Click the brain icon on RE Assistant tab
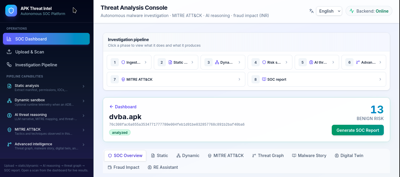The width and height of the screenshot is (400, 177). (x=150, y=167)
